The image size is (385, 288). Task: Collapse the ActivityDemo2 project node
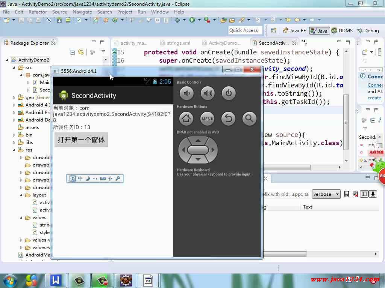coord(7,60)
